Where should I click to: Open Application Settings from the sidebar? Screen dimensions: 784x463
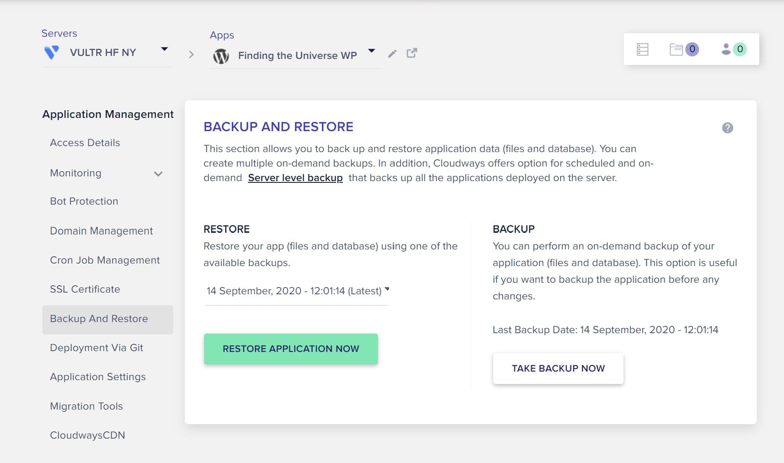(98, 377)
